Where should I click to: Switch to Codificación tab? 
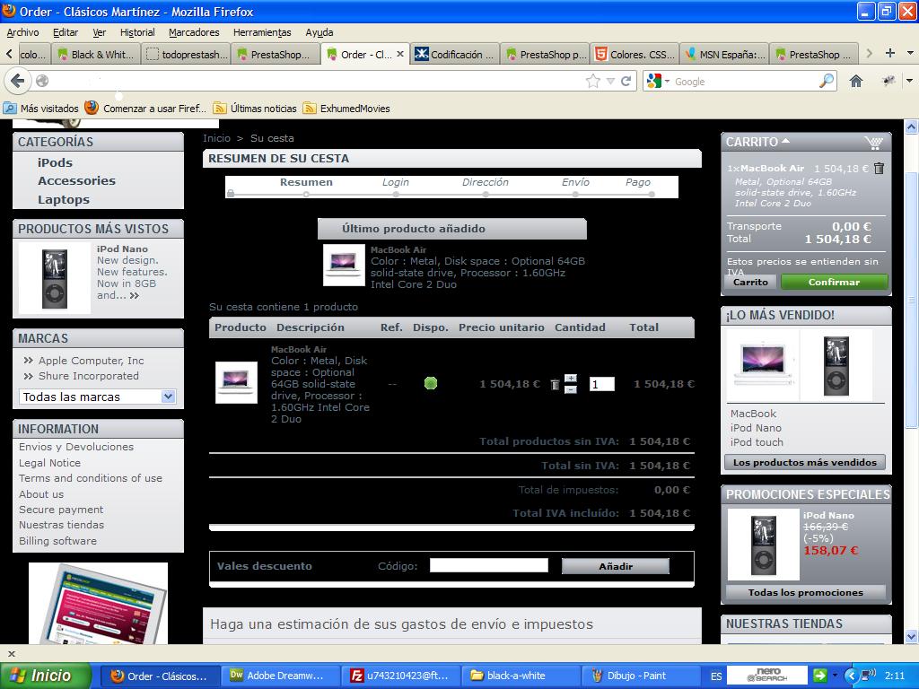454,55
